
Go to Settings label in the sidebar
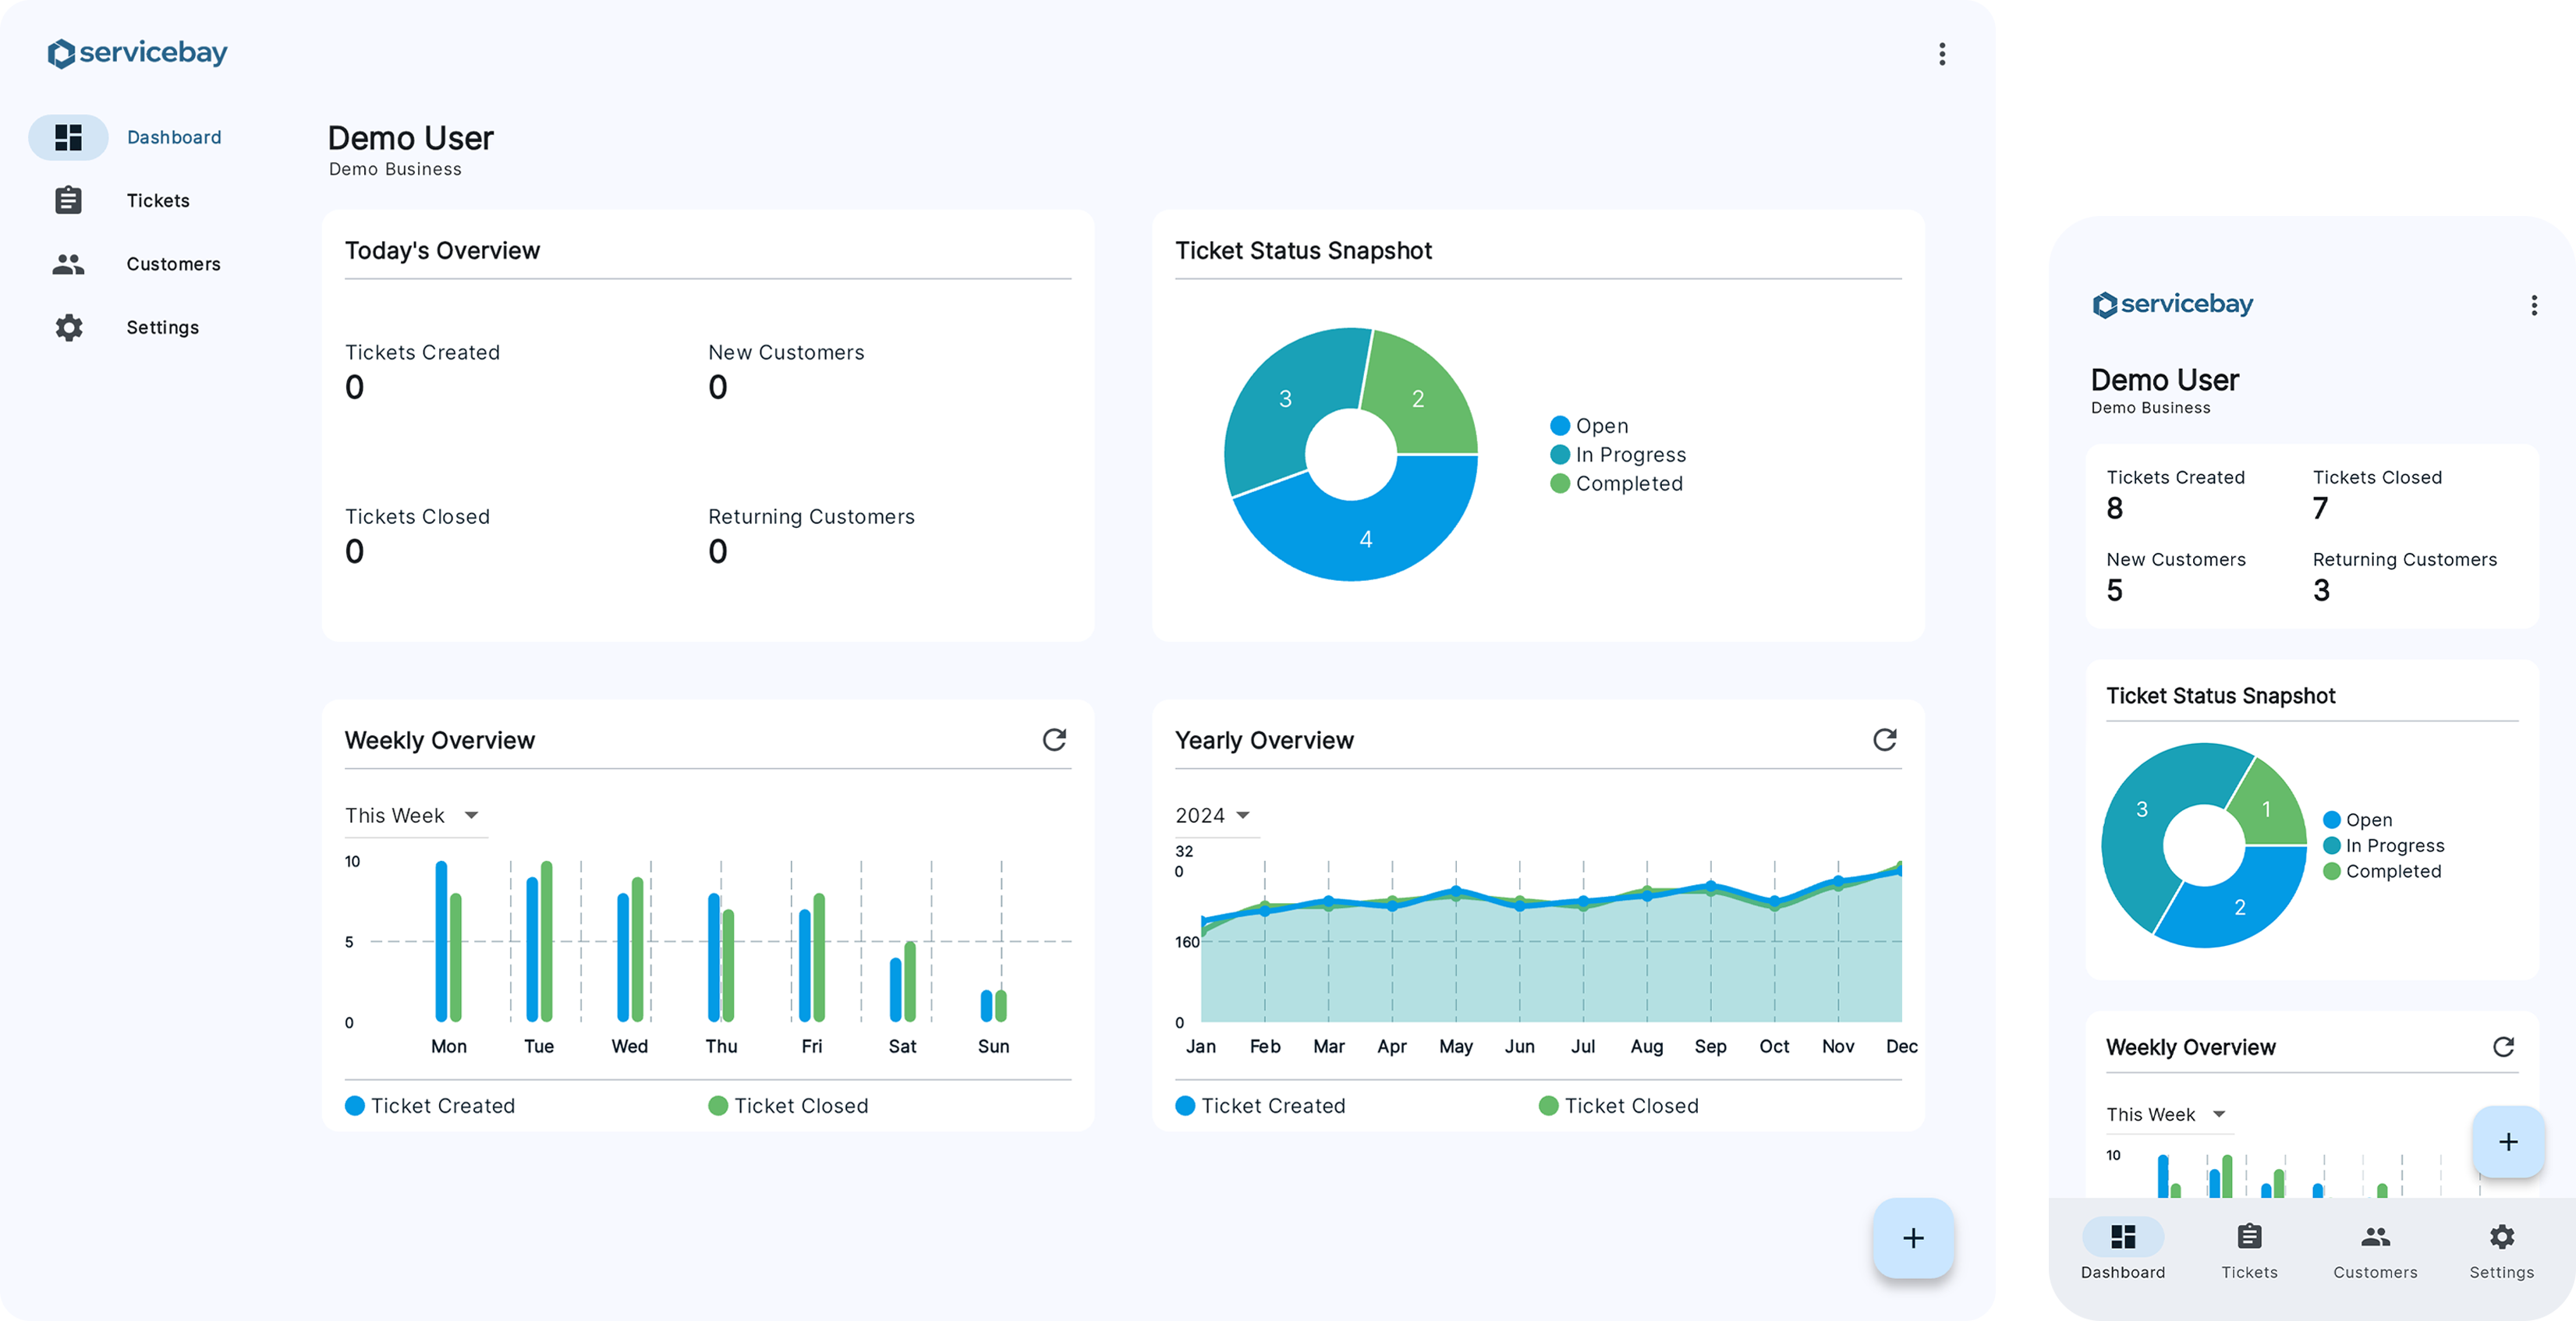click(x=162, y=327)
